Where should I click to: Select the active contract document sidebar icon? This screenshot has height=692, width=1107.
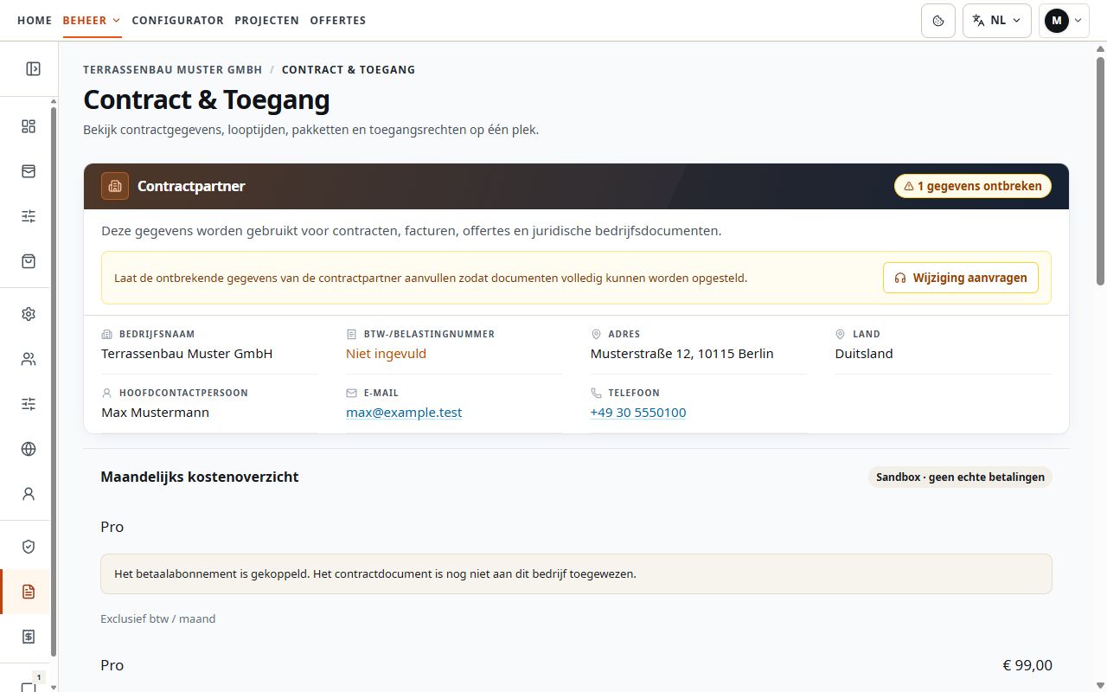pos(29,592)
